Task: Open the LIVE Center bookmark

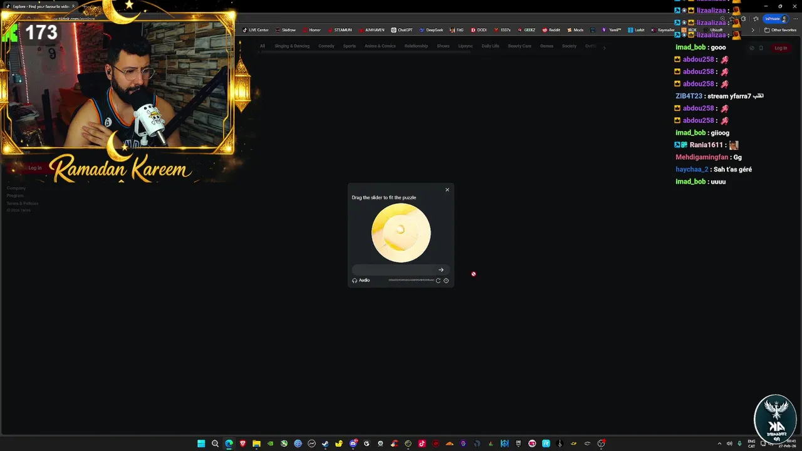Action: pyautogui.click(x=256, y=30)
